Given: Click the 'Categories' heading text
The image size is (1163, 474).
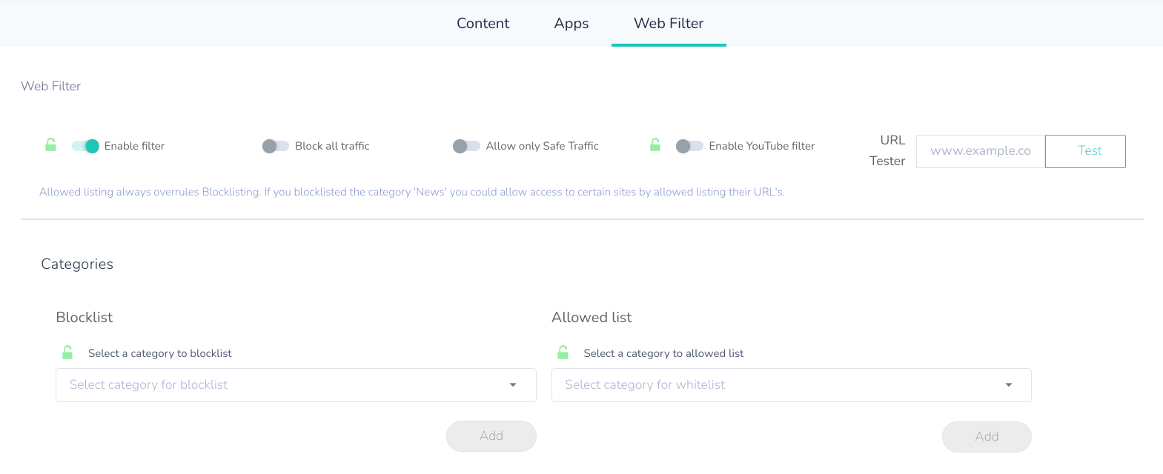Looking at the screenshot, I should pyautogui.click(x=77, y=264).
